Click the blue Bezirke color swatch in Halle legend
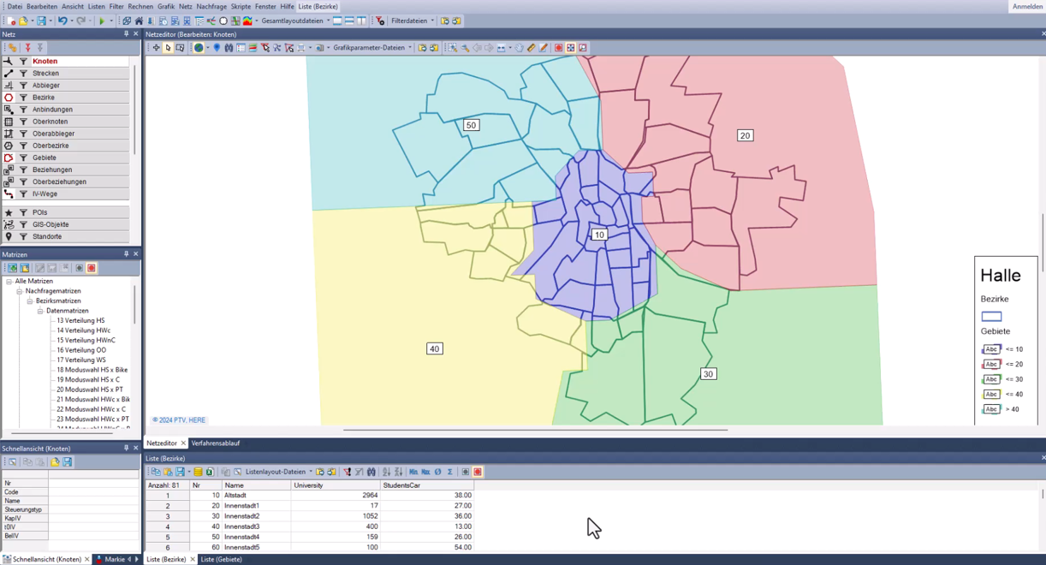This screenshot has height=565, width=1046. pos(991,316)
